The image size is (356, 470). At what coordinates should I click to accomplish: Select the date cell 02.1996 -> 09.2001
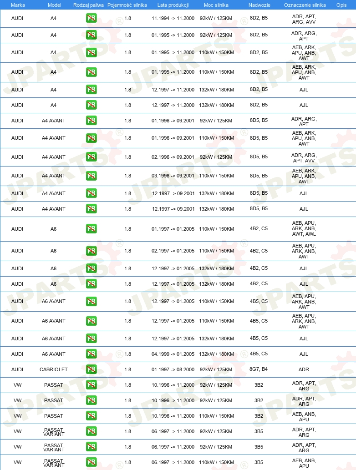[x=173, y=157]
